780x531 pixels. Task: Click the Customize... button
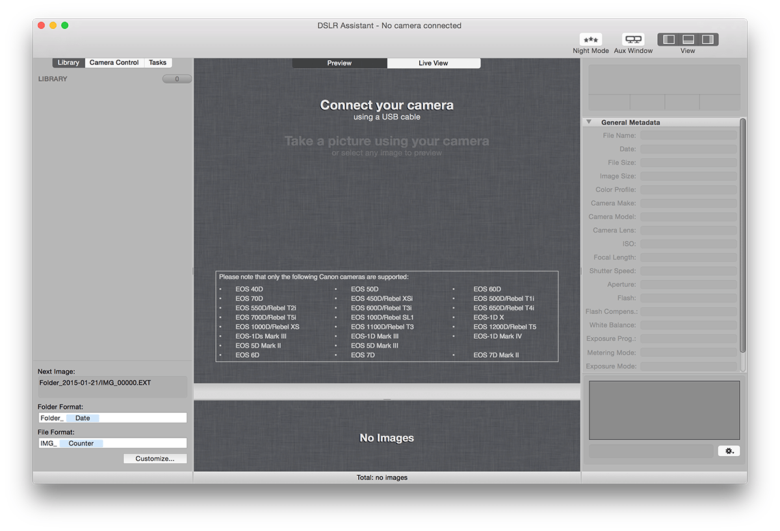pyautogui.click(x=155, y=458)
